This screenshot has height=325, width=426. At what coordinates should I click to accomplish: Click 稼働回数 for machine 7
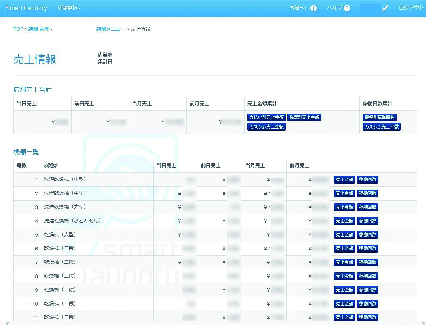[x=368, y=262]
